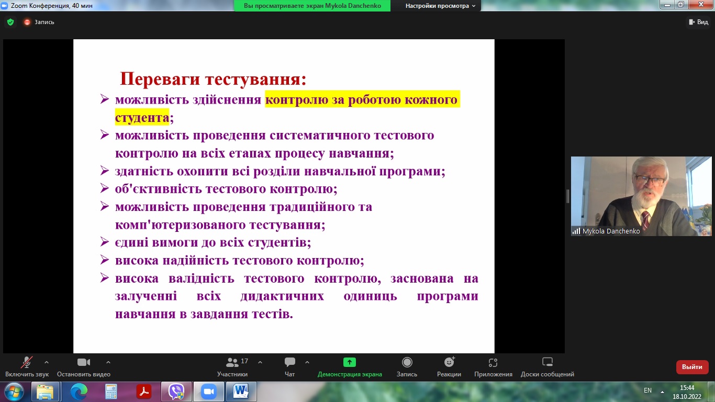Click the line висока надійність тестового контролю
The height and width of the screenshot is (402, 715).
pyautogui.click(x=240, y=260)
